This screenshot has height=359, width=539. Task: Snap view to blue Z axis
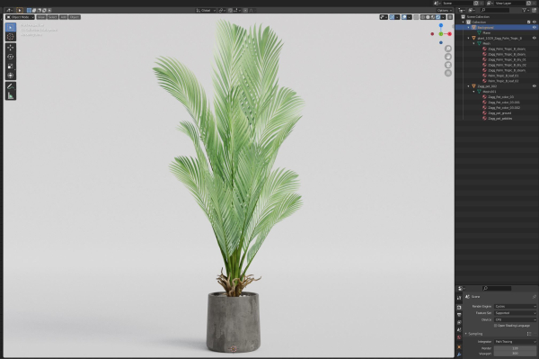441,25
